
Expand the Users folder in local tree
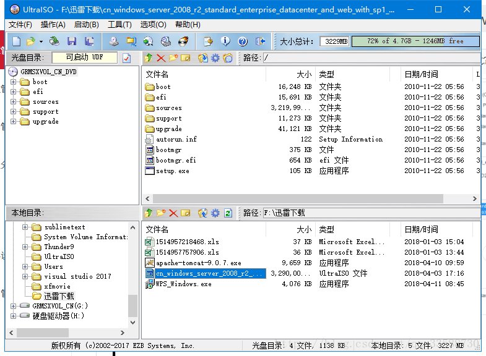[25, 266]
